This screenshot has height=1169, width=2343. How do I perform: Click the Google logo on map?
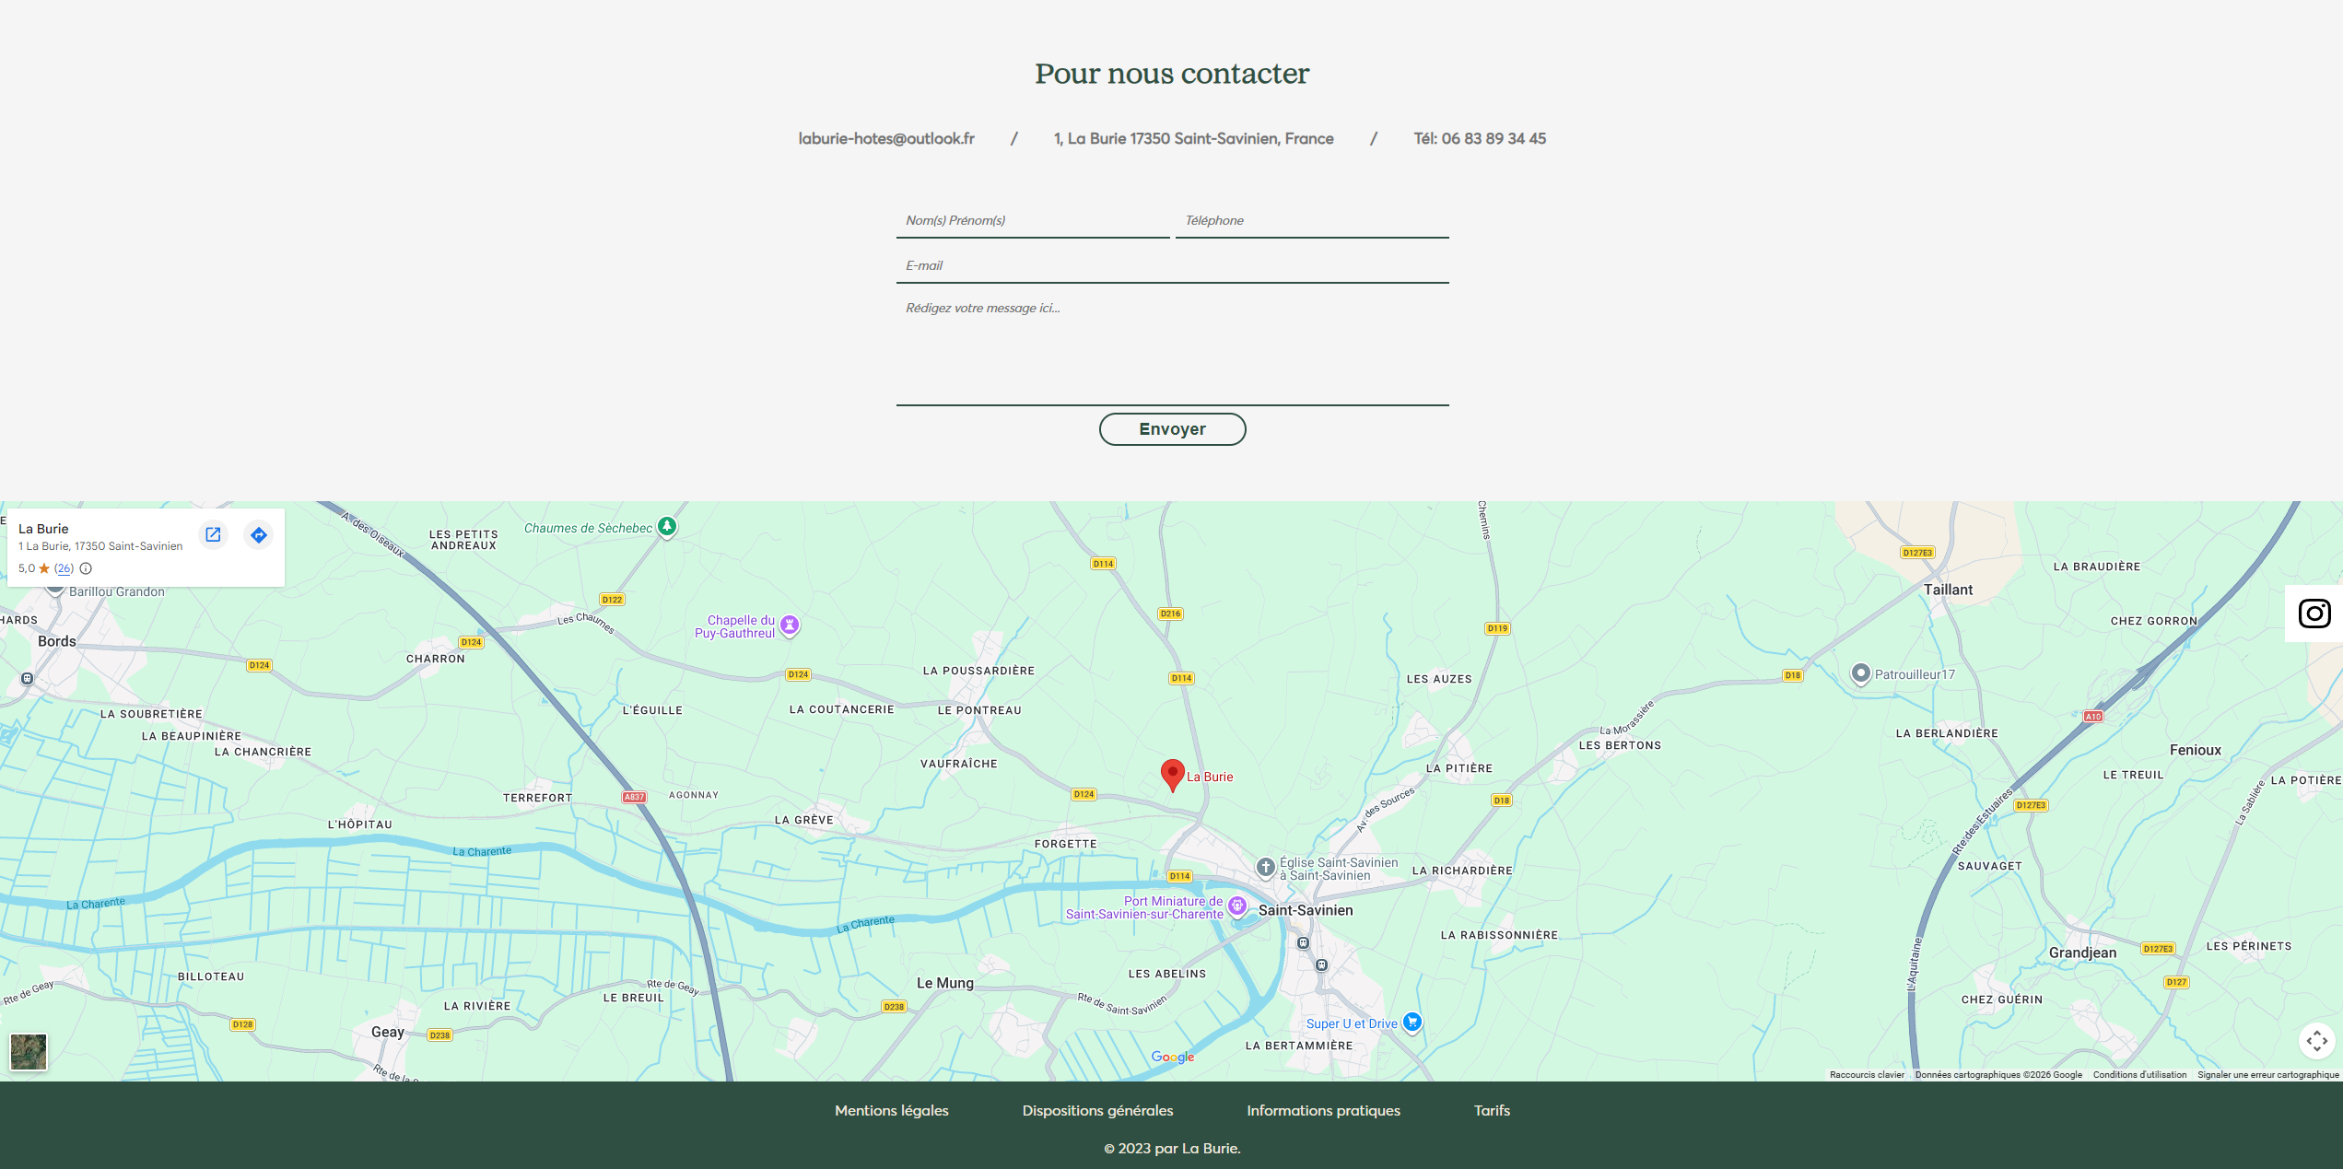point(1173,1057)
